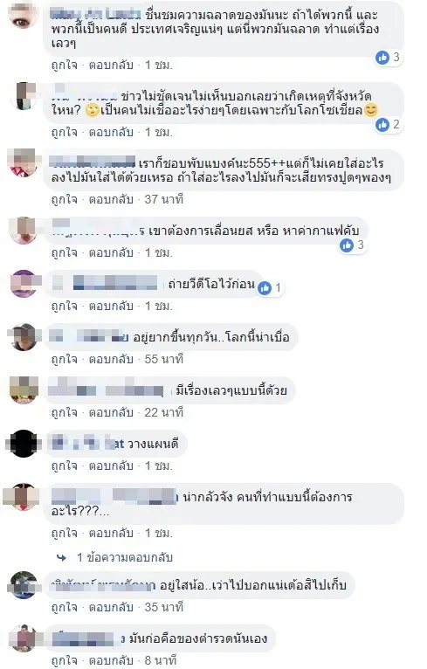Image resolution: width=427 pixels, height=669 pixels.
Task: Click ตอบกลับ under the first comment
Action: 111,65
